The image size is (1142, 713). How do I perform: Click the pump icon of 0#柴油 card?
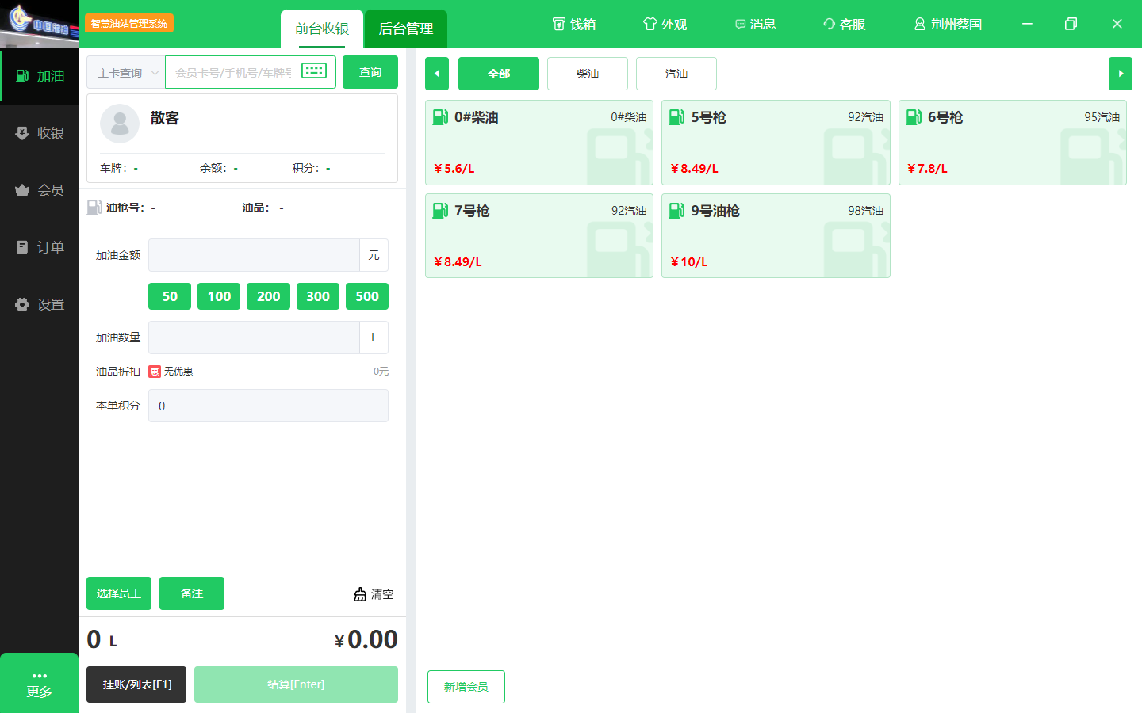440,117
